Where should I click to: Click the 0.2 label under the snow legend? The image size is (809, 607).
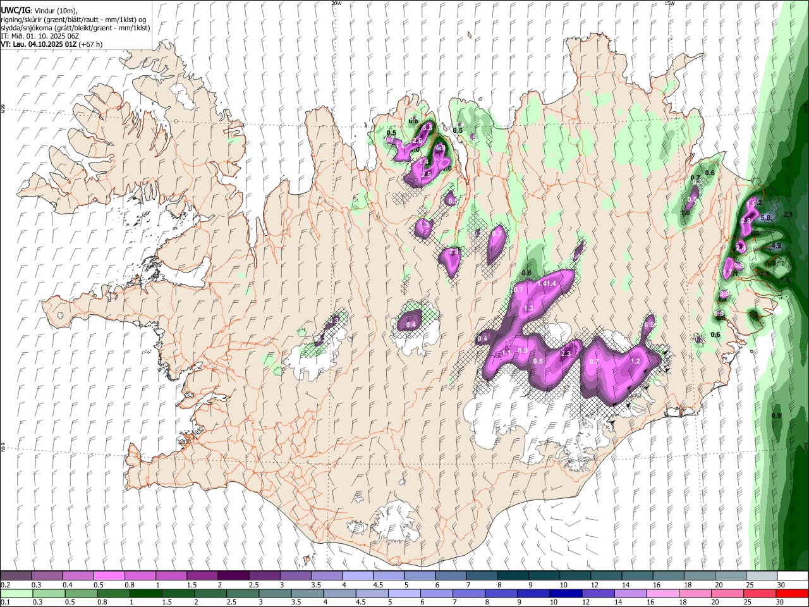click(5, 585)
